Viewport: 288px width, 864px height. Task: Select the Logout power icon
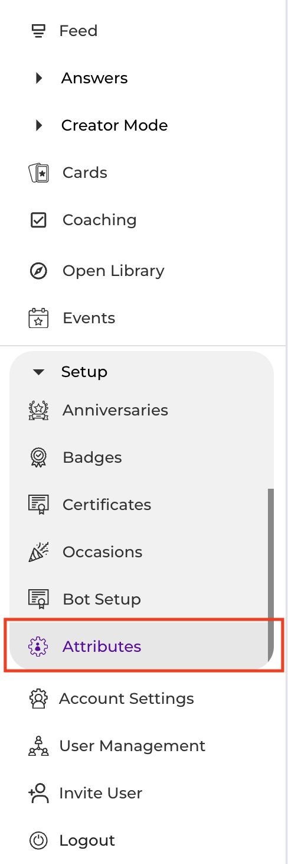click(x=38, y=840)
